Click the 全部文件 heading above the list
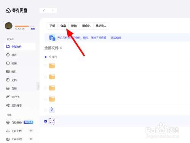190x143 pixels. click(x=52, y=48)
